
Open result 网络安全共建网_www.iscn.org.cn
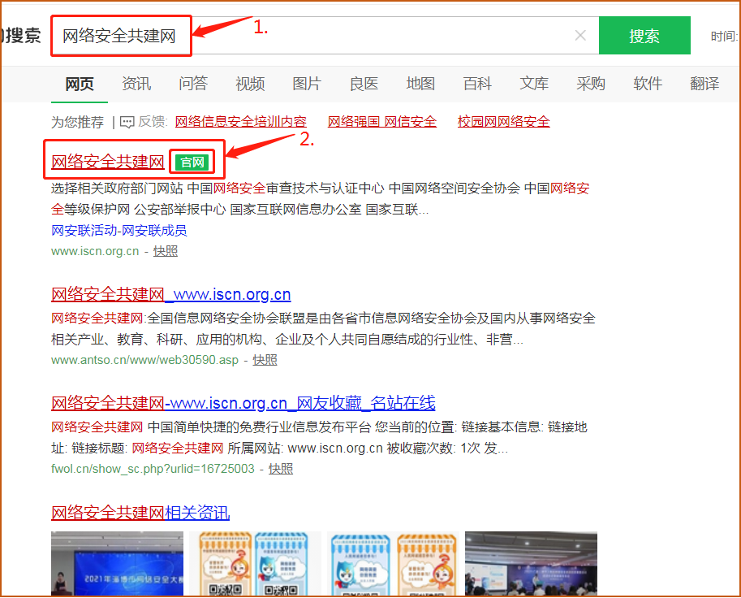click(x=170, y=294)
